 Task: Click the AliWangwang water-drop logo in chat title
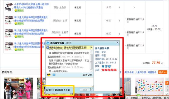48,43
